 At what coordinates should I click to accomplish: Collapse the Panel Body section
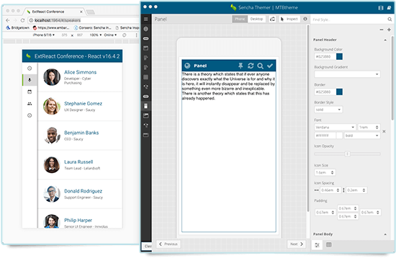[x=385, y=234]
